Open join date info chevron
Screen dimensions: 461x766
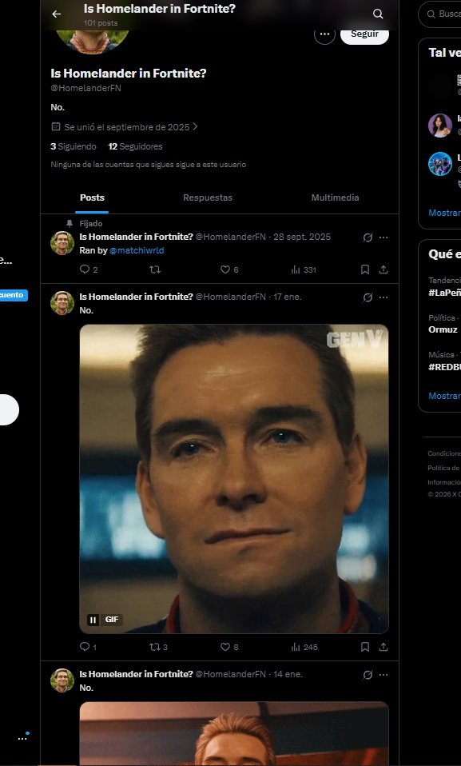(195, 126)
